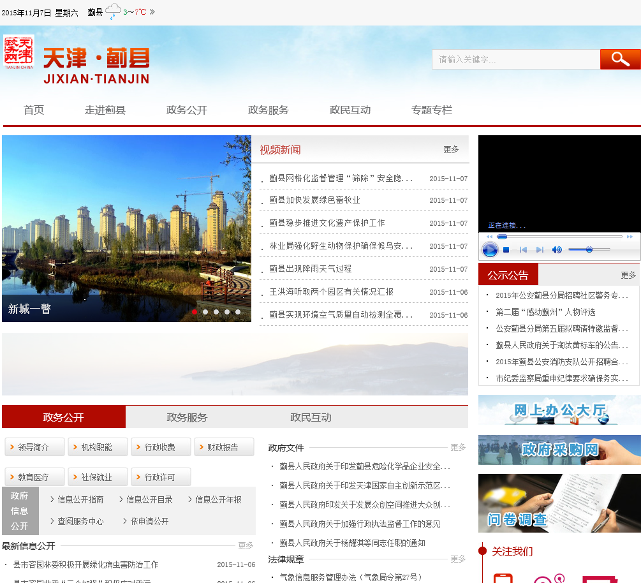Expand weather forecast double-arrow
The width and height of the screenshot is (641, 583).
[x=152, y=12]
